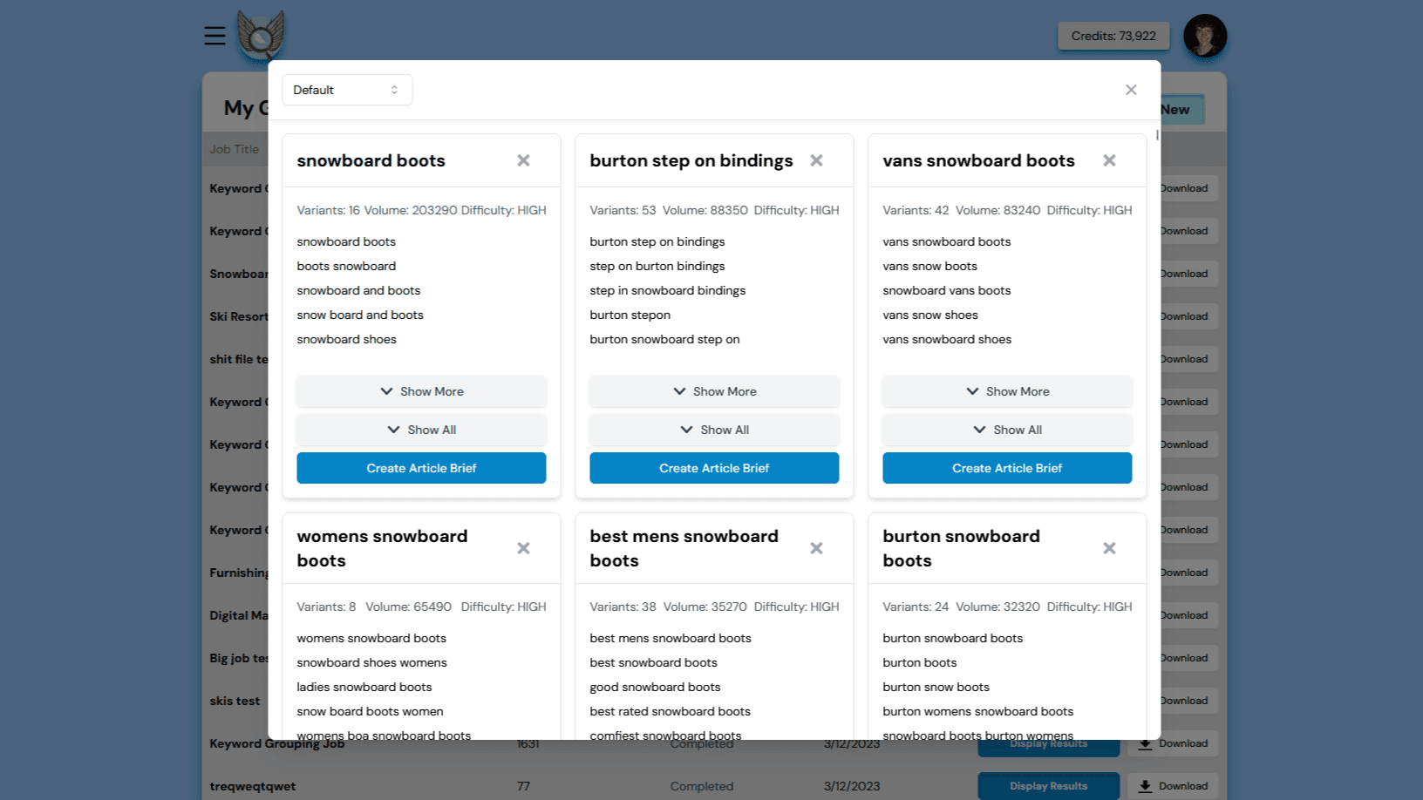Image resolution: width=1423 pixels, height=800 pixels.
Task: Create Article Brief for "vans snowboard boots"
Action: [1006, 468]
